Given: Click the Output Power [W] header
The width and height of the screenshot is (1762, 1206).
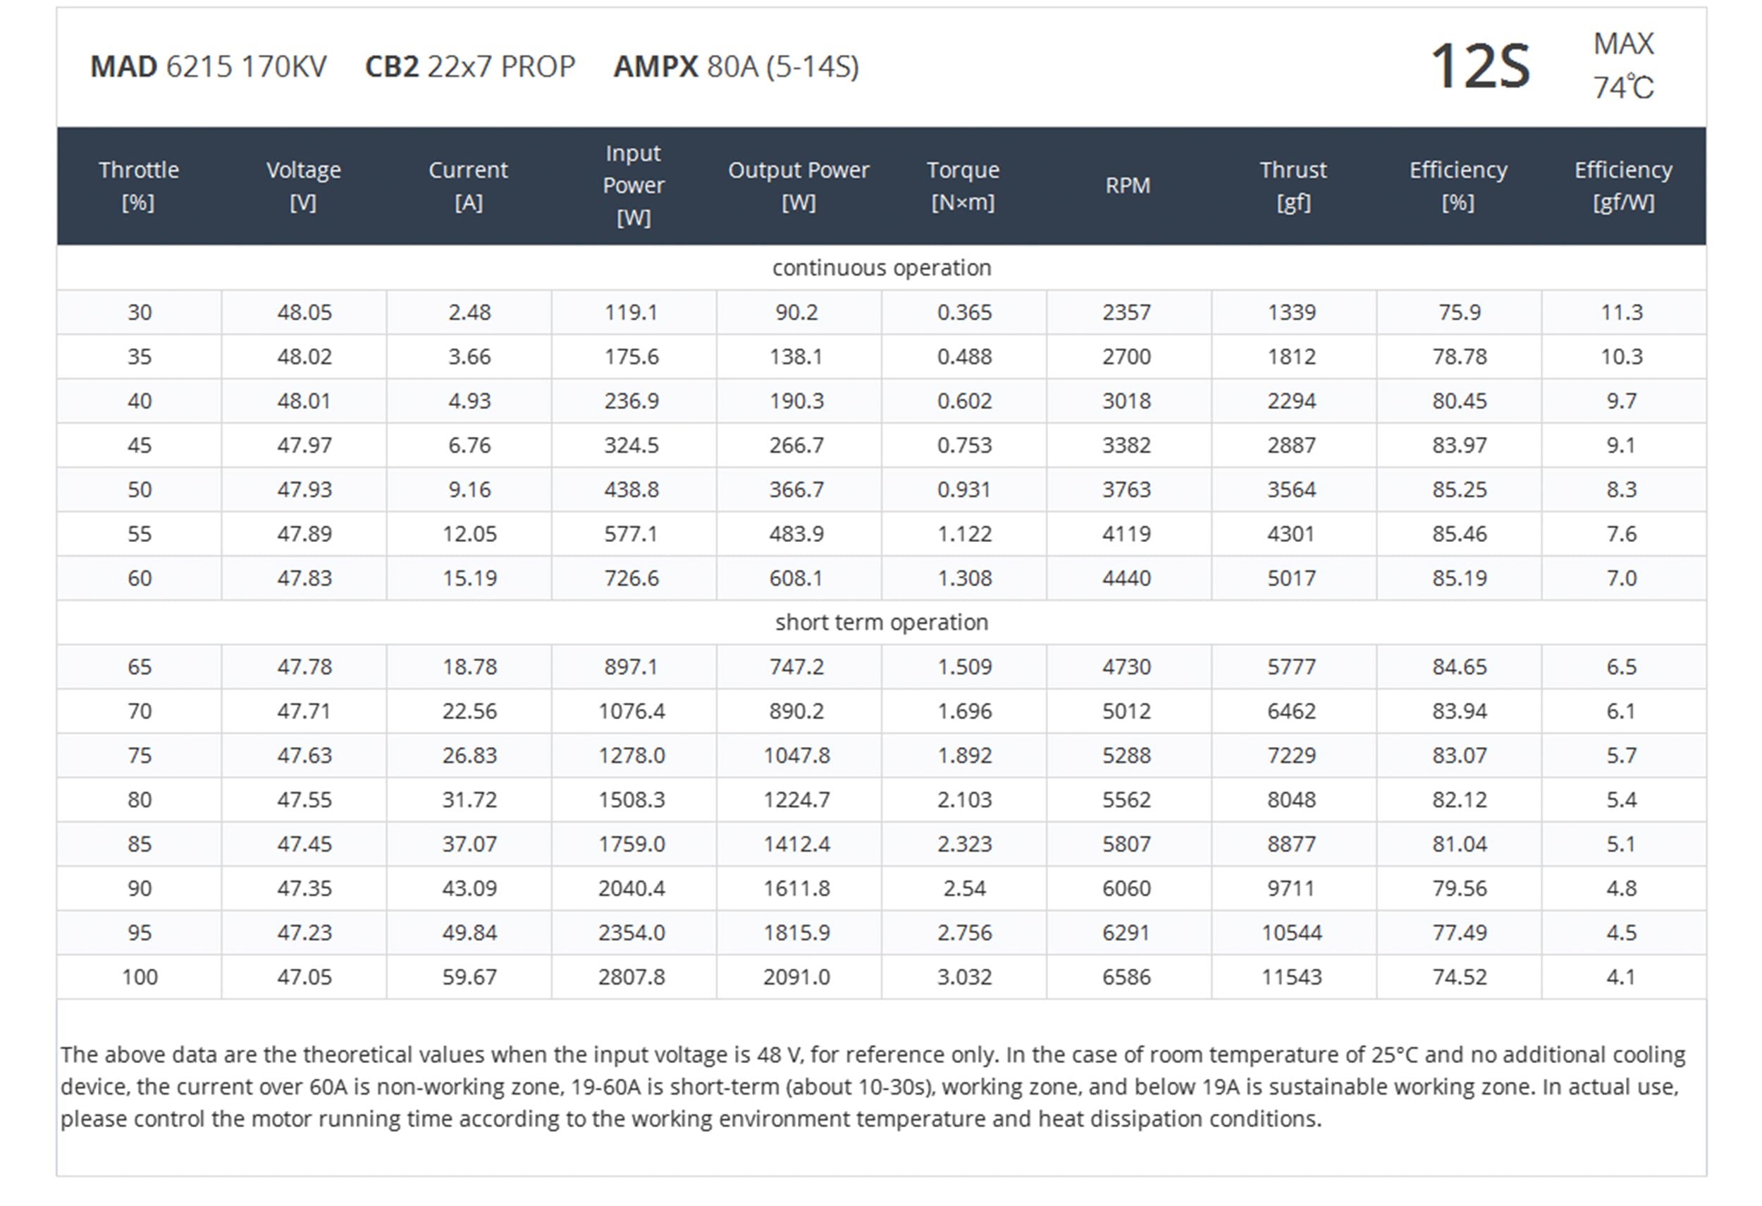Looking at the screenshot, I should tap(799, 185).
